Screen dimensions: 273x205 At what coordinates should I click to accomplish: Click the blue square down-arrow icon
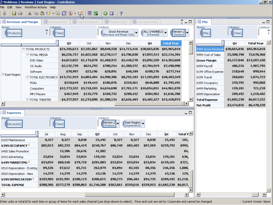pyautogui.click(x=112, y=13)
